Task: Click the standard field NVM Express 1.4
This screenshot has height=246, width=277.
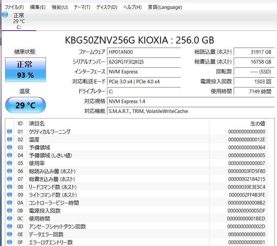Action: click(191, 101)
